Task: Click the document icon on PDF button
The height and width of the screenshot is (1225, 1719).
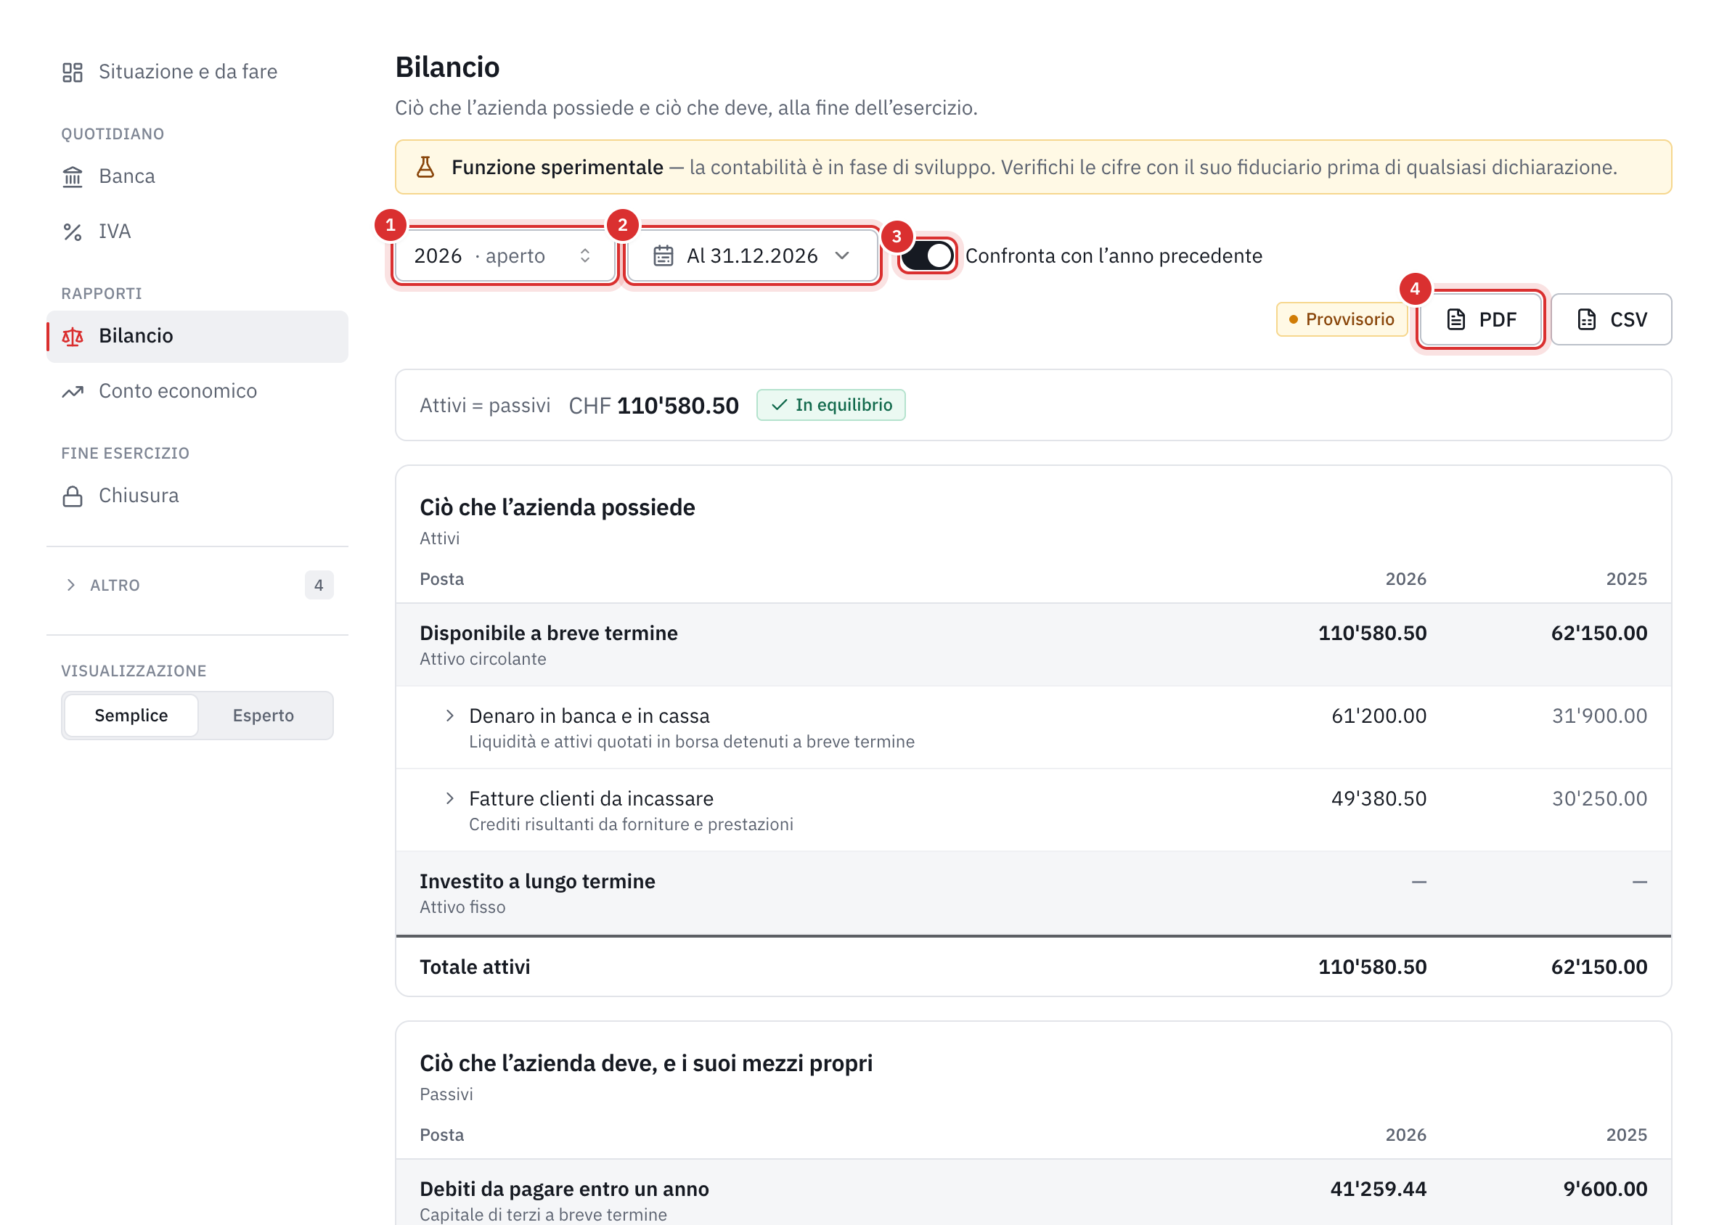Action: [1455, 320]
